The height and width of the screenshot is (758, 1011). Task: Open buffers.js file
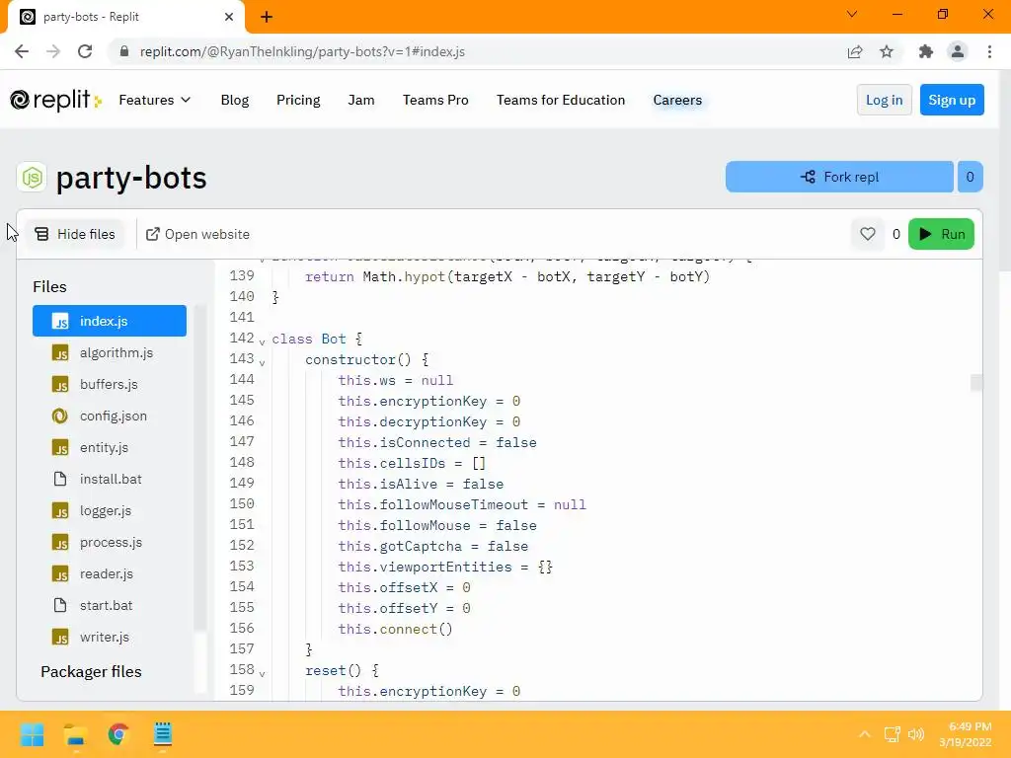[x=109, y=384]
